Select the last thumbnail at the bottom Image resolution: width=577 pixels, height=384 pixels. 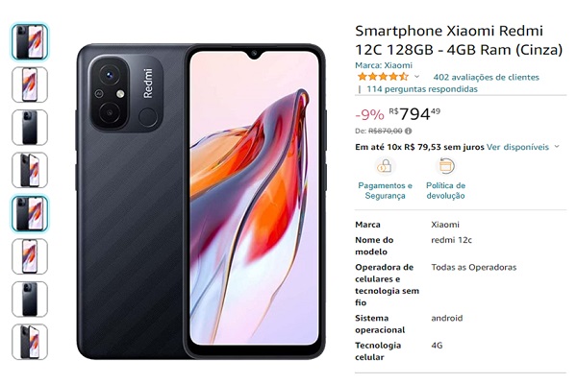[x=30, y=342]
